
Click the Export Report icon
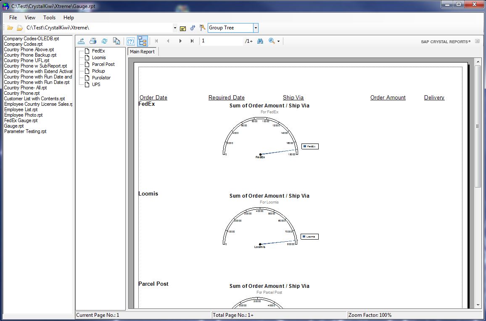coord(81,41)
